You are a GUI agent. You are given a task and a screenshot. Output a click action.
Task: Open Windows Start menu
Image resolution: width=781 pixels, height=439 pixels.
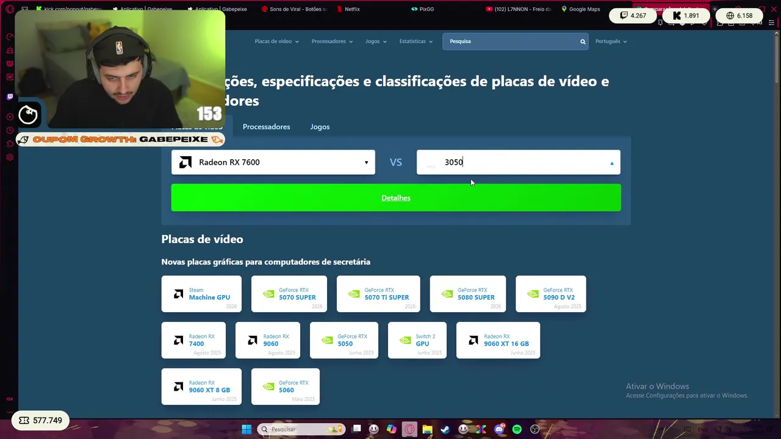point(247,429)
